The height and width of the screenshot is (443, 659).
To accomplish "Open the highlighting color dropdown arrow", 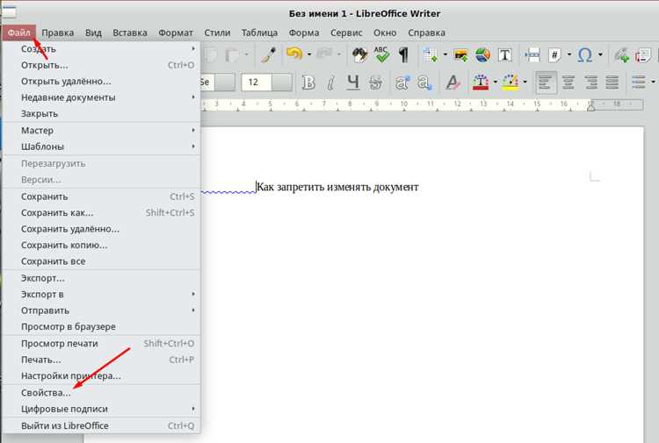I will [x=525, y=82].
